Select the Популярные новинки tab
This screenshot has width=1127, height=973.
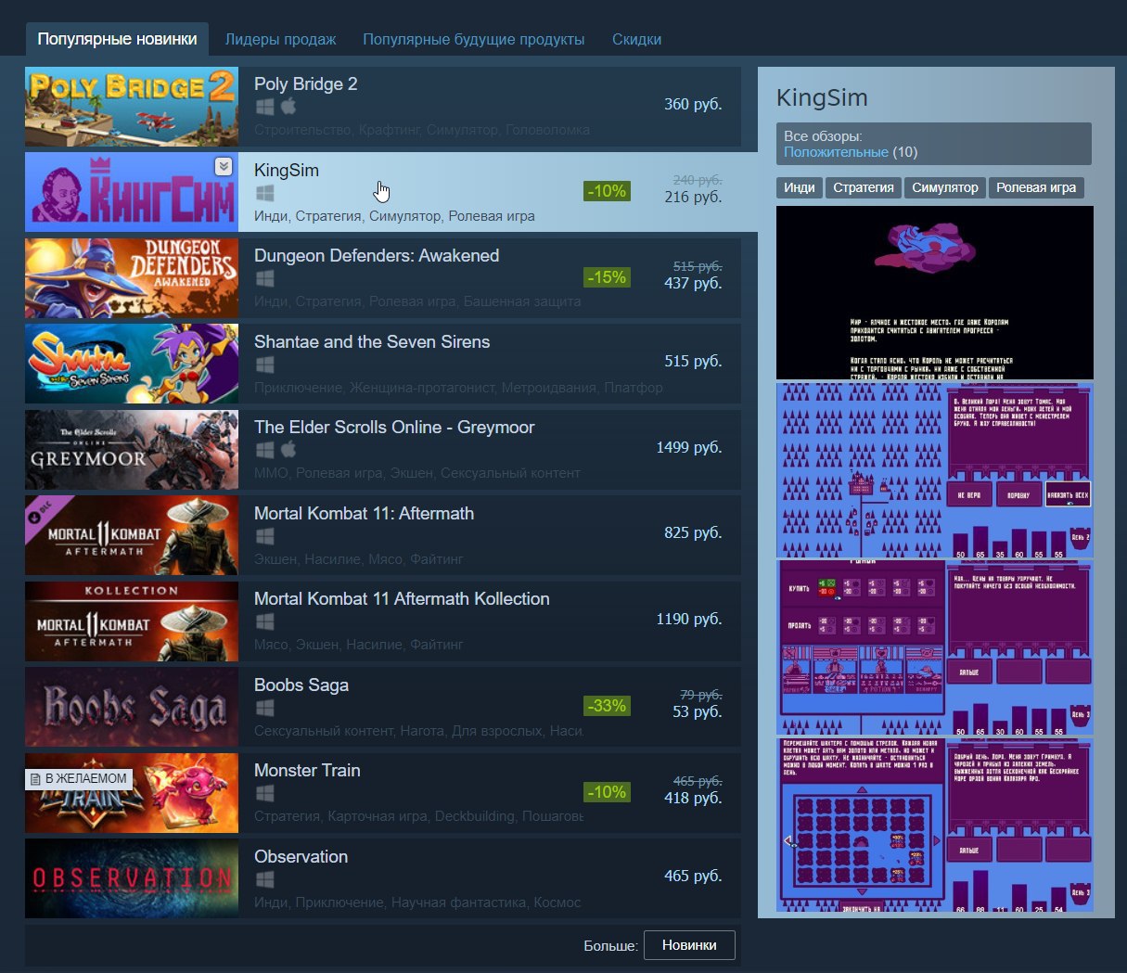click(x=117, y=40)
